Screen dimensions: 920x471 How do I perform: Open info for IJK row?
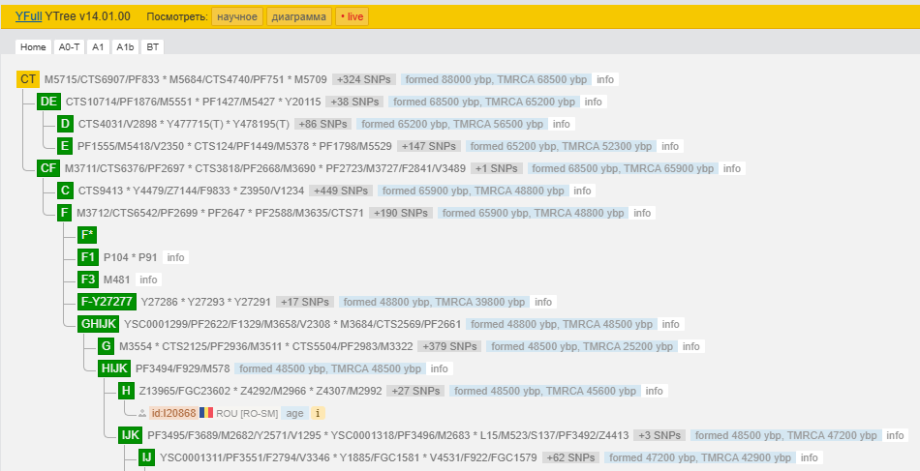895,436
